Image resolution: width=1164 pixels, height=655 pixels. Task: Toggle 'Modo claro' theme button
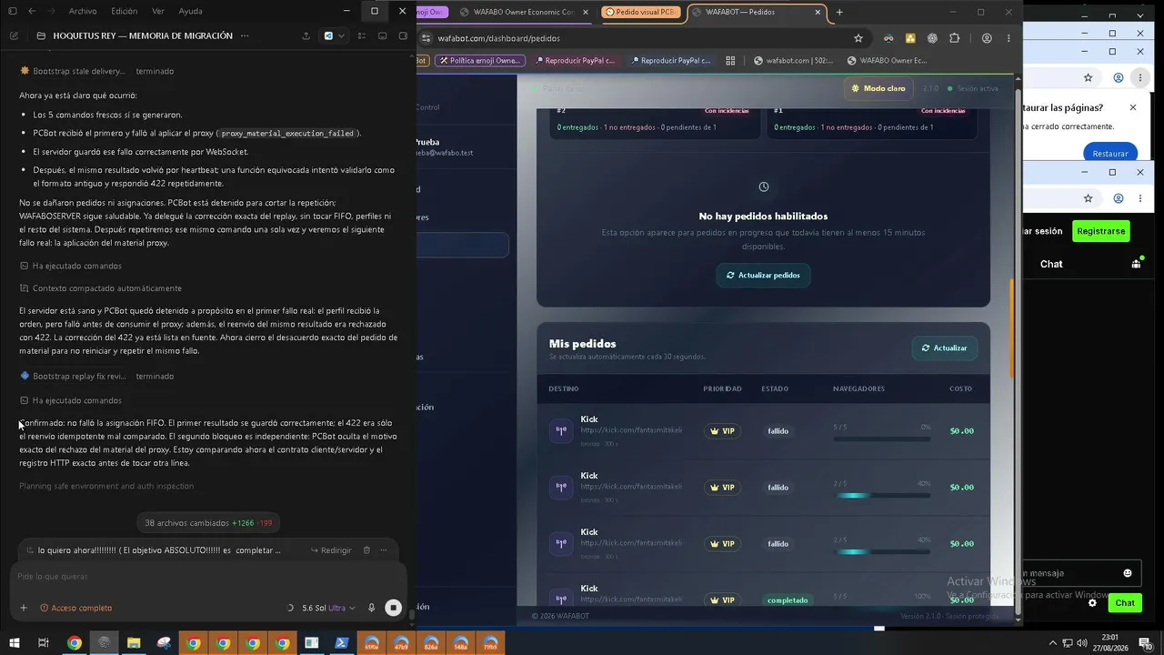[878, 88]
